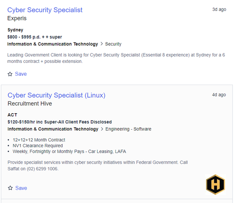Click the Recruitment Hive company name
The width and height of the screenshot is (235, 203).
pyautogui.click(x=30, y=103)
